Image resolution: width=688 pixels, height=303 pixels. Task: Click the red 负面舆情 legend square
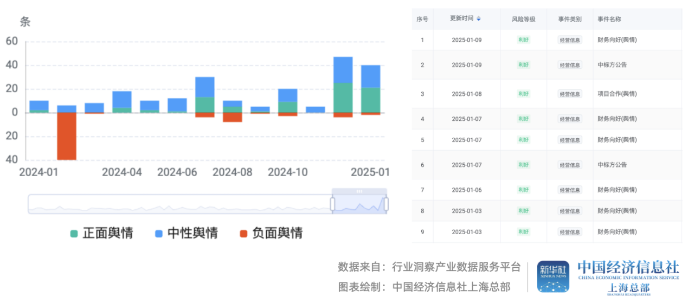243,234
